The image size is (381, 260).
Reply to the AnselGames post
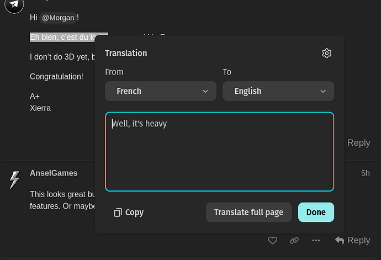tap(352, 240)
